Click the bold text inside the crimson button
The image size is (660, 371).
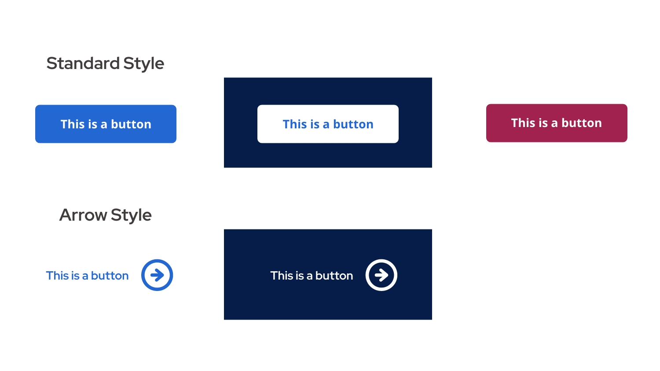click(x=557, y=123)
